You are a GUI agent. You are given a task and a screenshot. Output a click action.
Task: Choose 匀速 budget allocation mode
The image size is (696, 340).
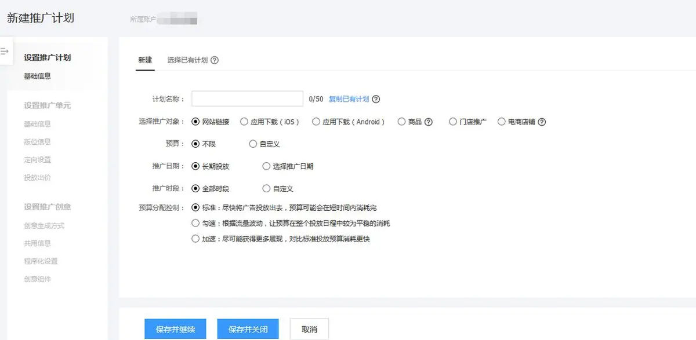point(195,223)
